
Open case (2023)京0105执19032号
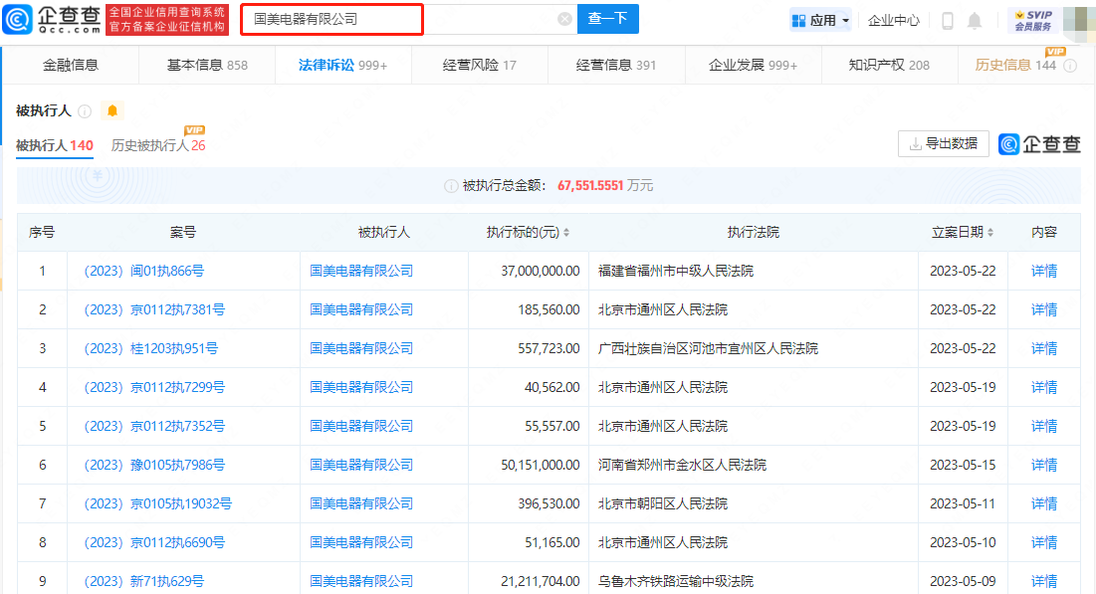click(x=158, y=503)
